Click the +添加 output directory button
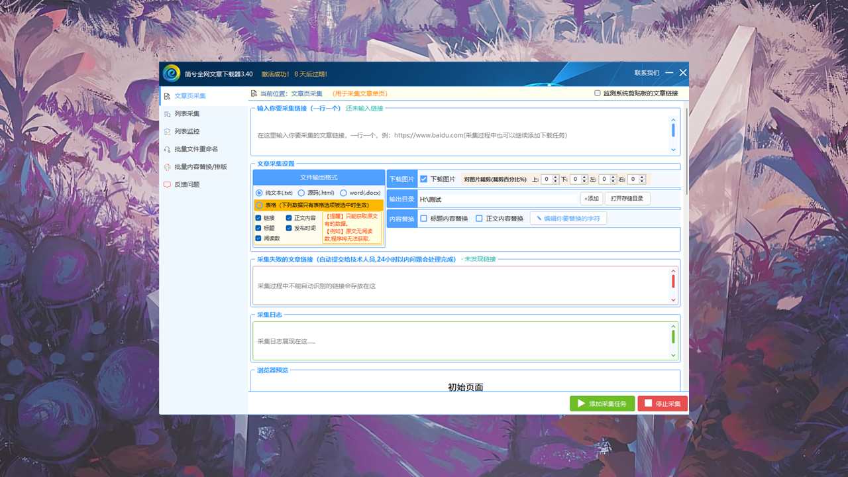Screen dimensions: 848x477 (591, 199)
